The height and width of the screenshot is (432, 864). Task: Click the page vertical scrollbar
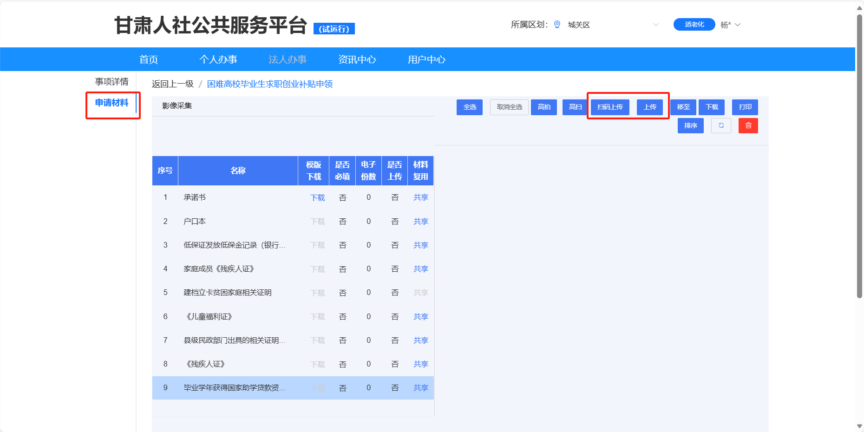[859, 158]
